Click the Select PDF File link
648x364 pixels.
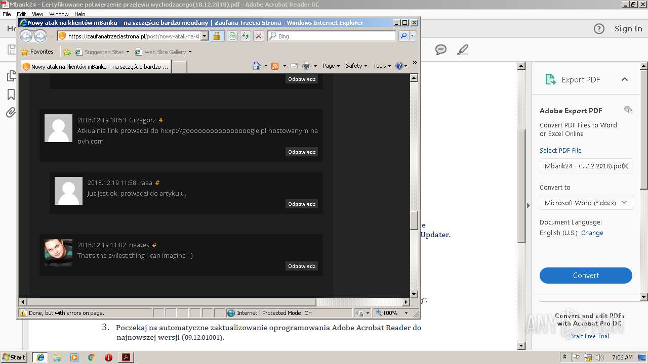tap(560, 151)
